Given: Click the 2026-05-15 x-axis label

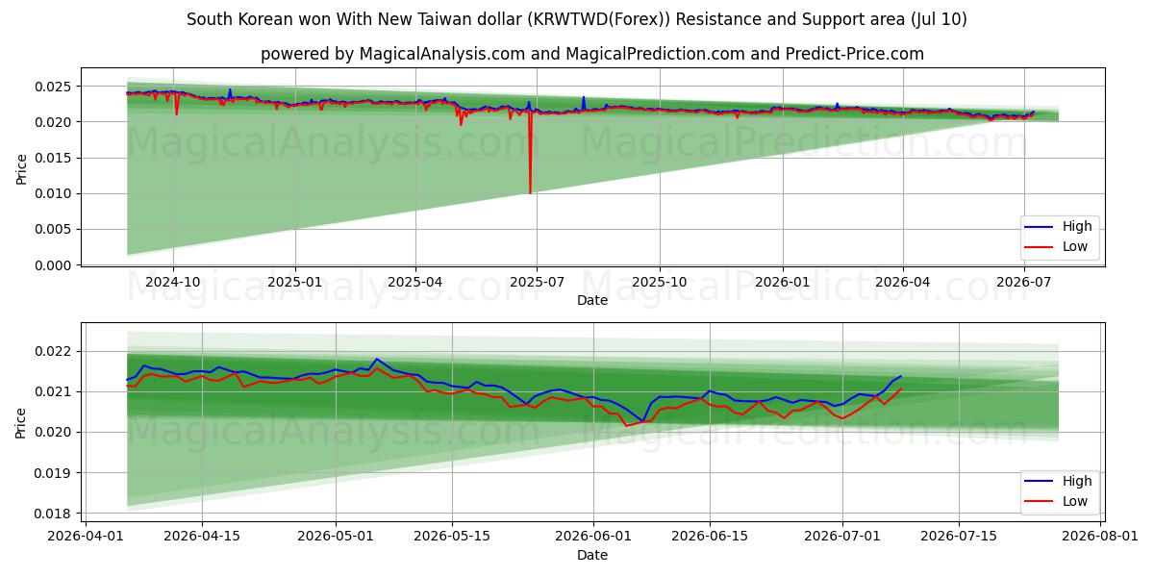Looking at the screenshot, I should click(453, 536).
